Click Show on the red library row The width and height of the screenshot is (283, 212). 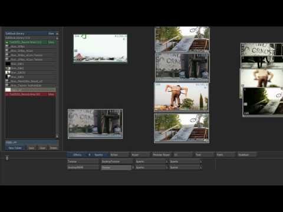pyautogui.click(x=51, y=94)
